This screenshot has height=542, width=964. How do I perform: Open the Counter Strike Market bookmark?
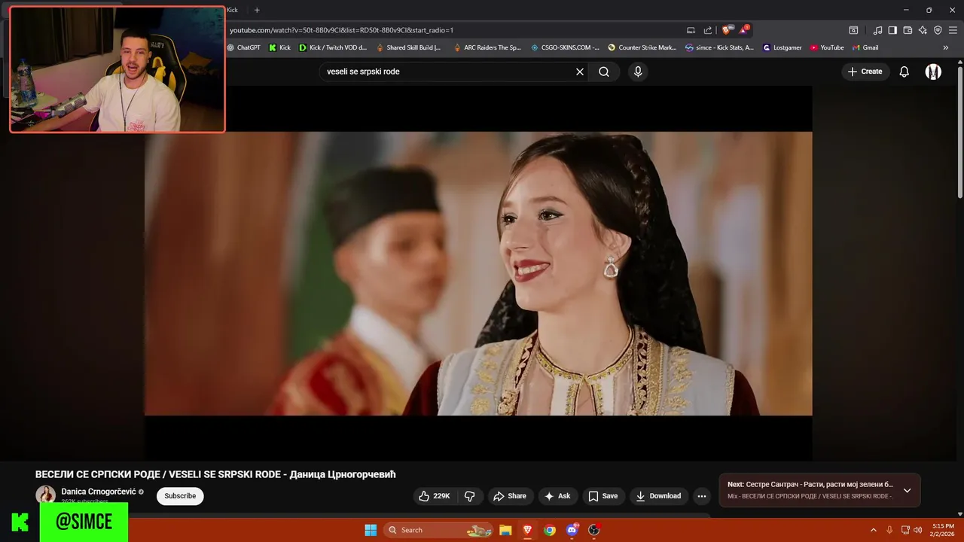(642, 47)
